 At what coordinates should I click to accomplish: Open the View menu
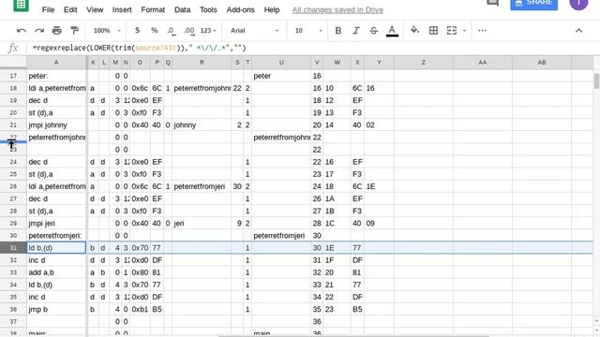[95, 10]
